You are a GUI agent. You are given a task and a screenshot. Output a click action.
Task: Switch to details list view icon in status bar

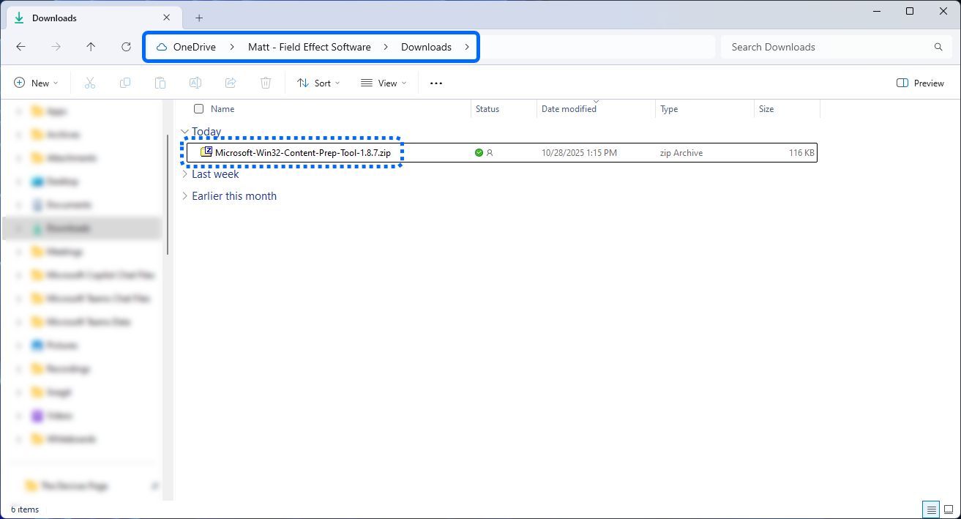pos(931,509)
